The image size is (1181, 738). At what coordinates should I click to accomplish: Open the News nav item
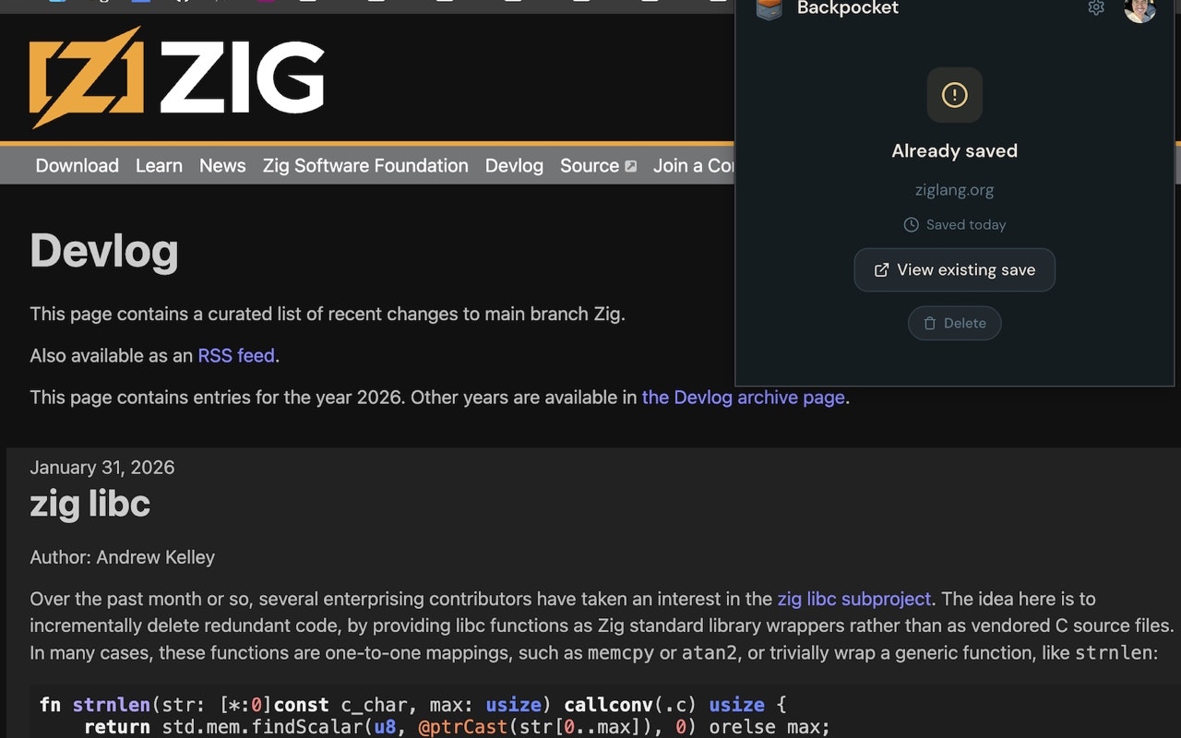(222, 166)
